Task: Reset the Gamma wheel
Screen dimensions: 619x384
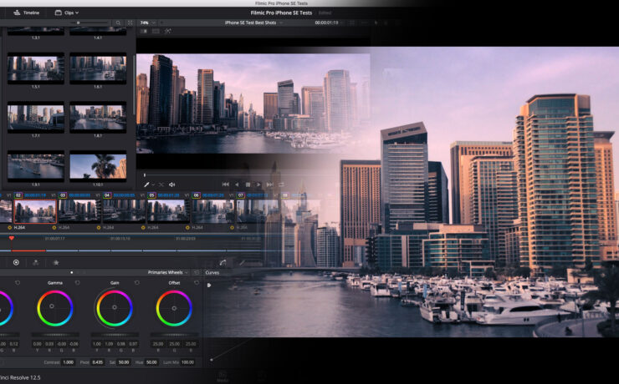Action: click(77, 283)
